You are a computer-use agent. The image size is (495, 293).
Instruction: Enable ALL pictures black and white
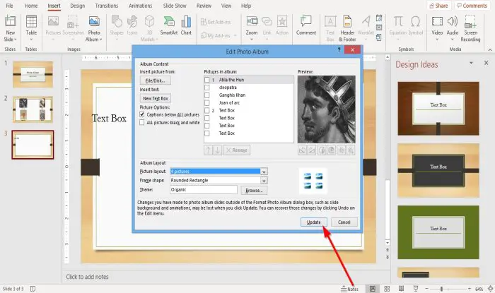[142, 123]
